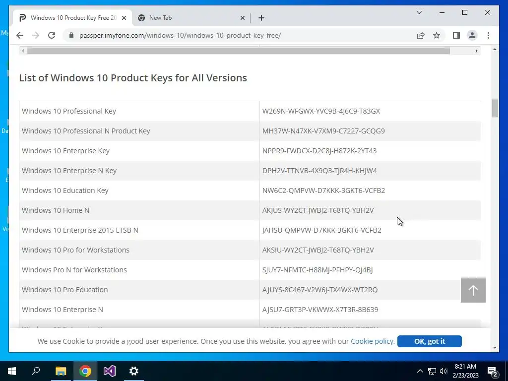The height and width of the screenshot is (381, 508).
Task: Click key NW6C2-QMPVW-D7KKK-3GKT6-VCFB2
Action: point(323,190)
